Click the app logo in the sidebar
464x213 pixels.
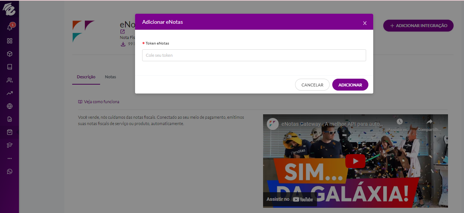(x=9, y=9)
